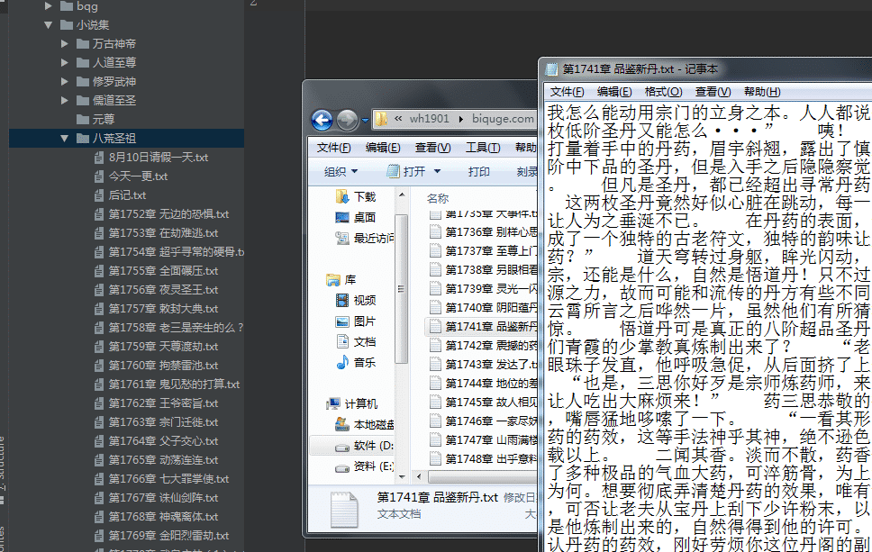Open 视频 library in navigation pane
This screenshot has height=552, width=872.
coord(356,300)
